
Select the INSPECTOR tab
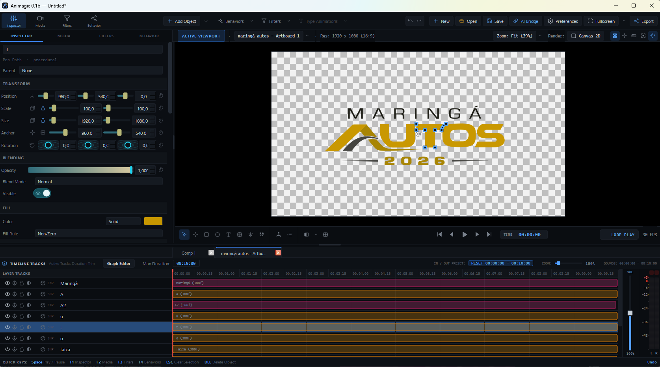[21, 36]
